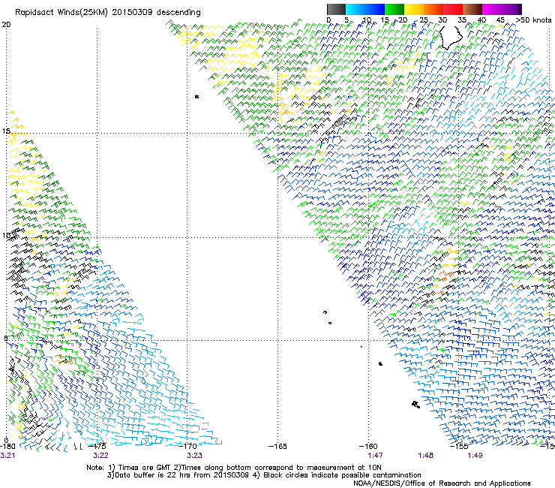Click the small island marker near 17N -170
Image resolution: width=555 pixels, height=488 pixels.
196,96
